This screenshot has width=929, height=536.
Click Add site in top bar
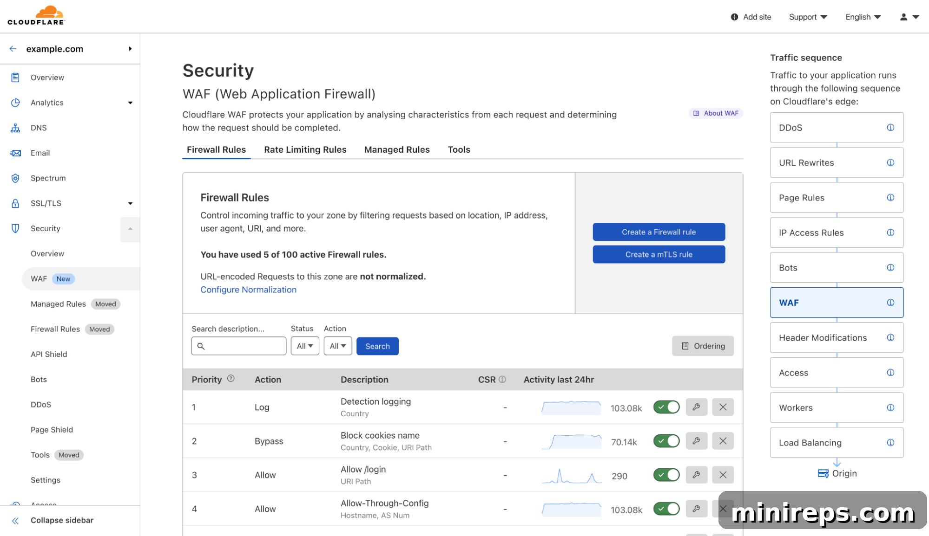click(751, 17)
